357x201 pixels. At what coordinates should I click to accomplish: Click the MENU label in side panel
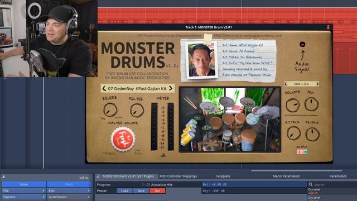84,178
